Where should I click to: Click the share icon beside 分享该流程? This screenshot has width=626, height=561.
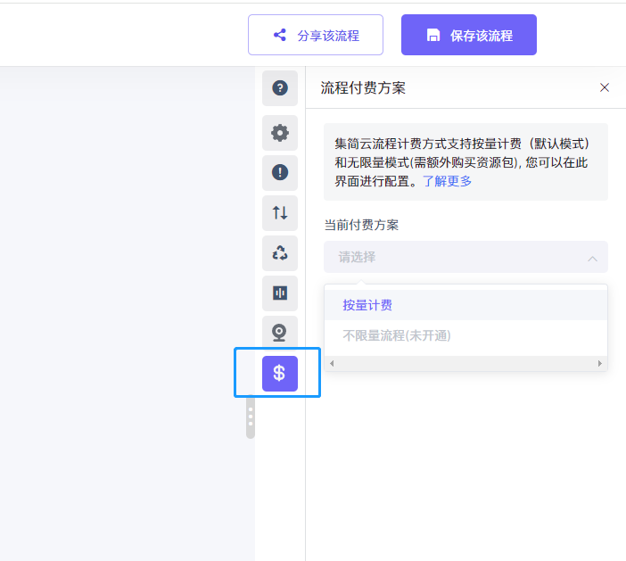point(280,35)
